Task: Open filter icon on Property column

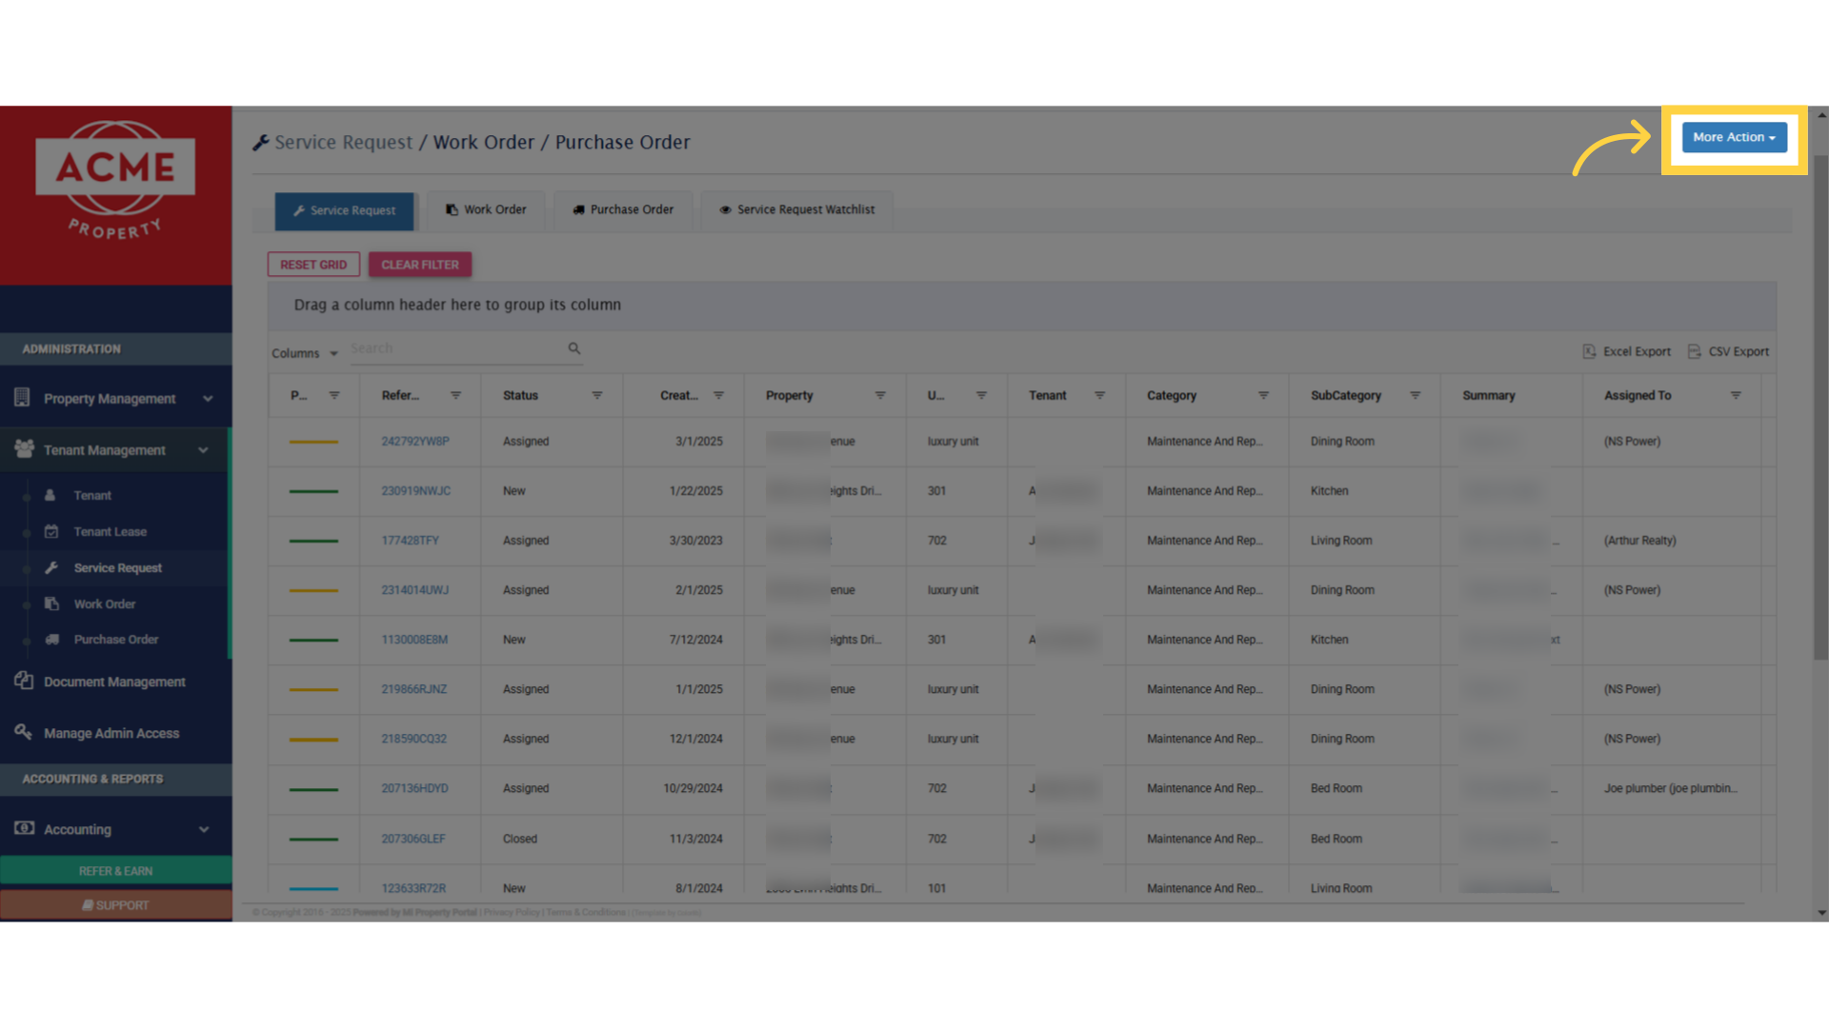Action: pyautogui.click(x=880, y=395)
